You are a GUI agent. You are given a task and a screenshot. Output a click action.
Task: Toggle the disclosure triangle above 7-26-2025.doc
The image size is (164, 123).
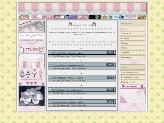[x=81, y=98]
